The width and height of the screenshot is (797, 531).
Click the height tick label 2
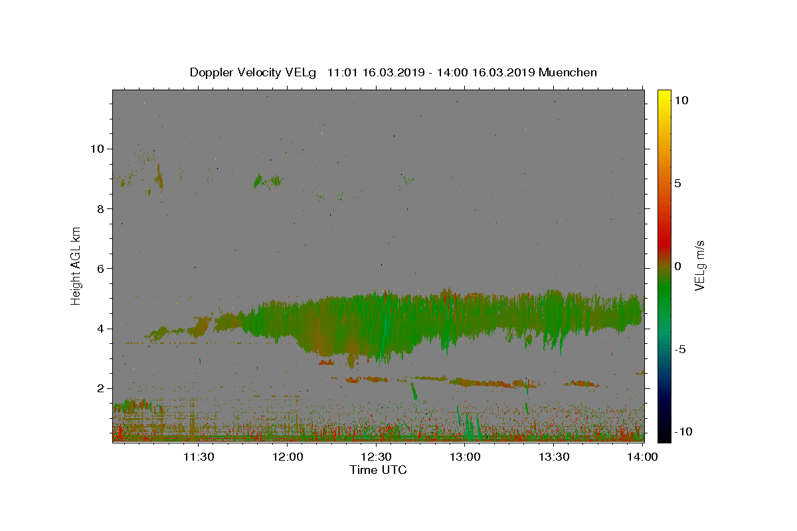pos(102,389)
